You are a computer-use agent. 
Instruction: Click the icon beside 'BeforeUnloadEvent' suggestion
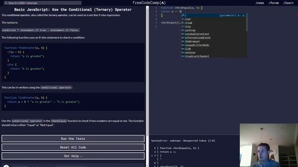(183, 38)
